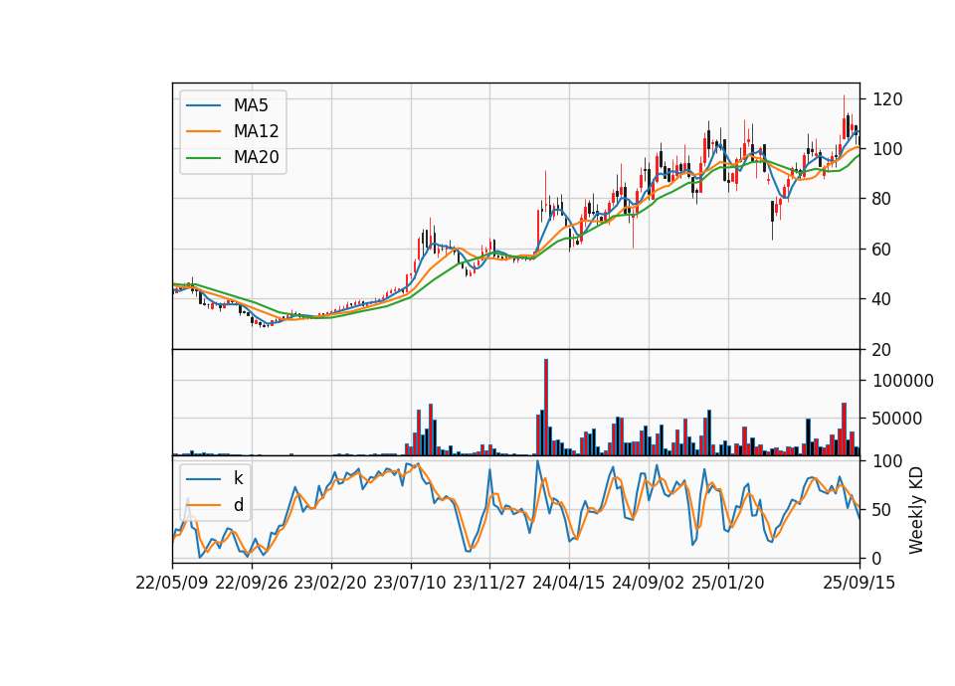Click the 0 KD axis tick
The width and height of the screenshot is (955, 686).
tap(877, 559)
